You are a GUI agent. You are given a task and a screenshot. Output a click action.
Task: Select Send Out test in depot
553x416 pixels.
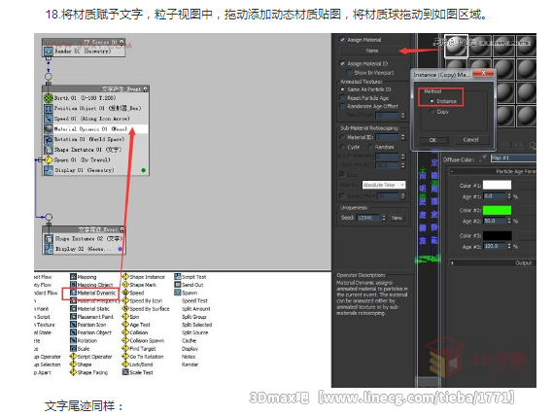(190, 285)
